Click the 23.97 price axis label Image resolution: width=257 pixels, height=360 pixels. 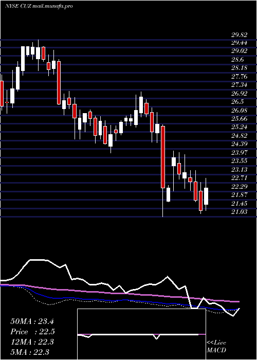(240, 152)
